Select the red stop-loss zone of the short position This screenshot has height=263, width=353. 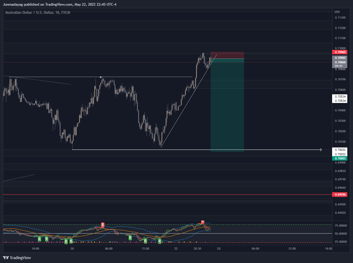[227, 56]
